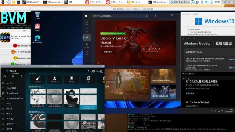Click Microsoft Store search field
235x132 pixels.
coord(120,16)
